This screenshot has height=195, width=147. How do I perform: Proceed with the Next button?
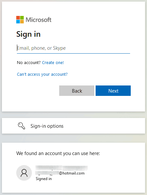[113, 91]
